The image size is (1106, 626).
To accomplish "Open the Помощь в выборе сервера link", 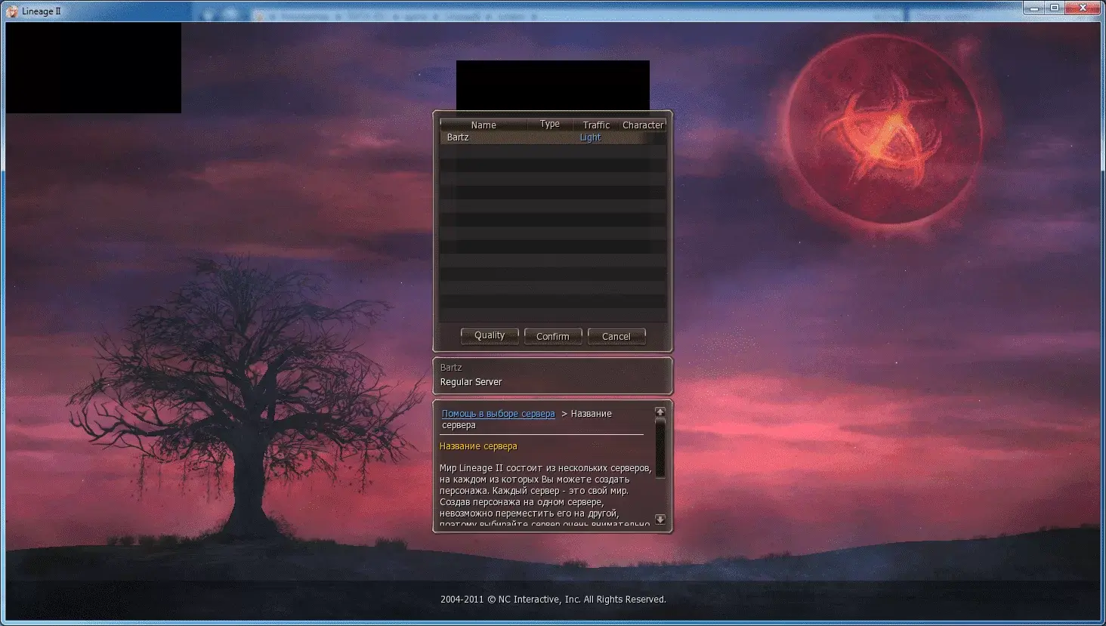I will 499,414.
